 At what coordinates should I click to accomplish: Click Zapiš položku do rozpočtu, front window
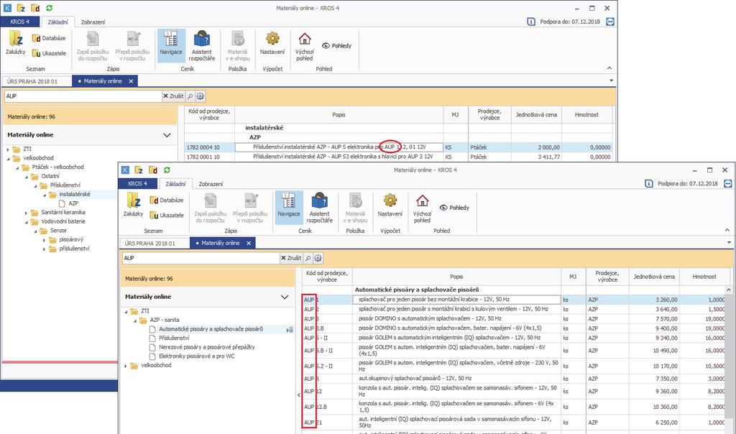click(x=211, y=208)
